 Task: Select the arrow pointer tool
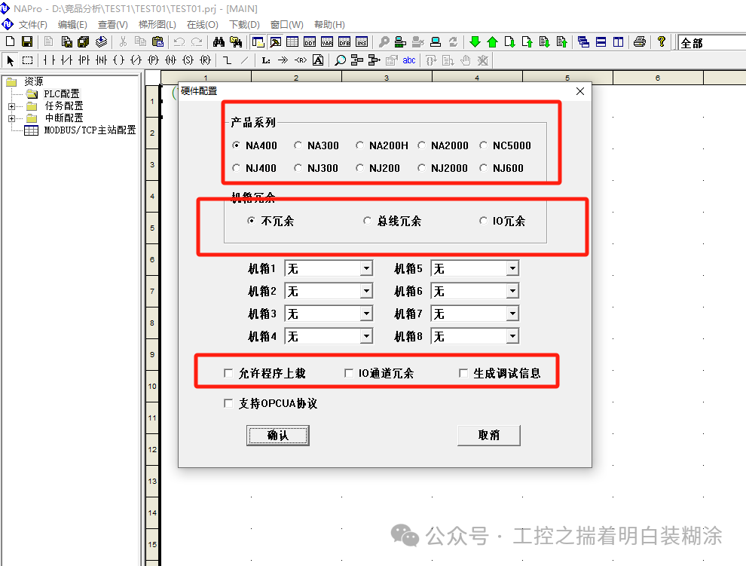tap(10, 60)
